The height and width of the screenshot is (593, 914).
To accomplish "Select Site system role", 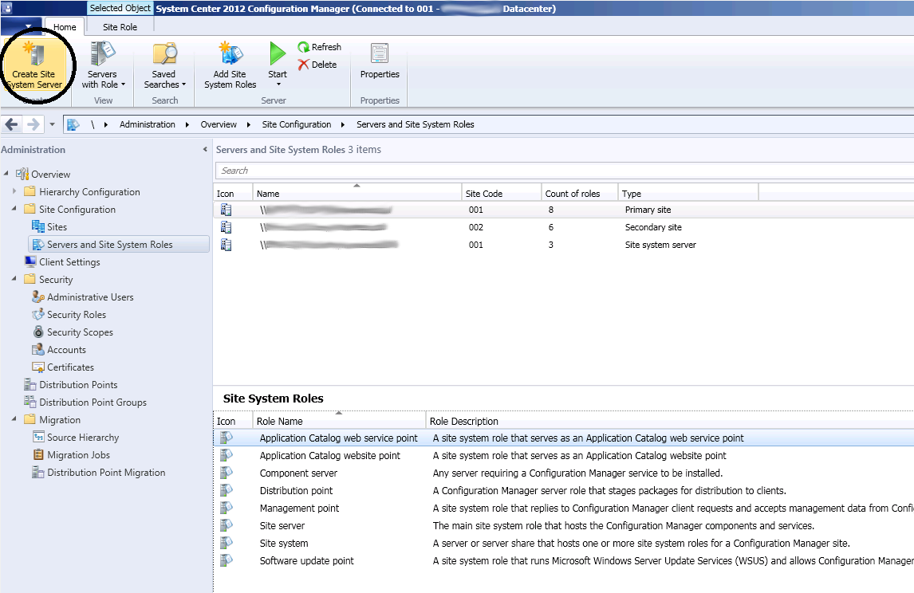I will click(564, 543).
